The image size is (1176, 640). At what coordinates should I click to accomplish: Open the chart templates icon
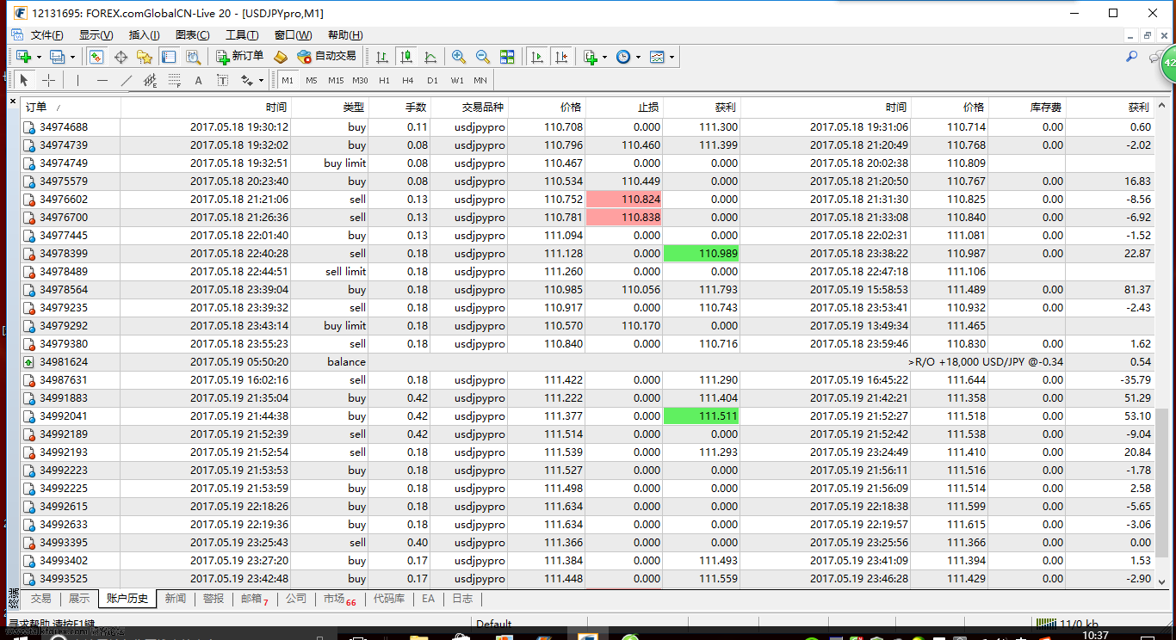[657, 57]
